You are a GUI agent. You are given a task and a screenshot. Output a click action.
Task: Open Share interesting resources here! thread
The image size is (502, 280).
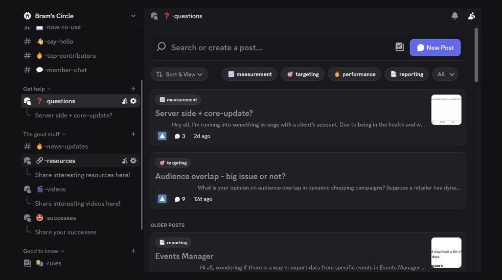[x=82, y=175]
